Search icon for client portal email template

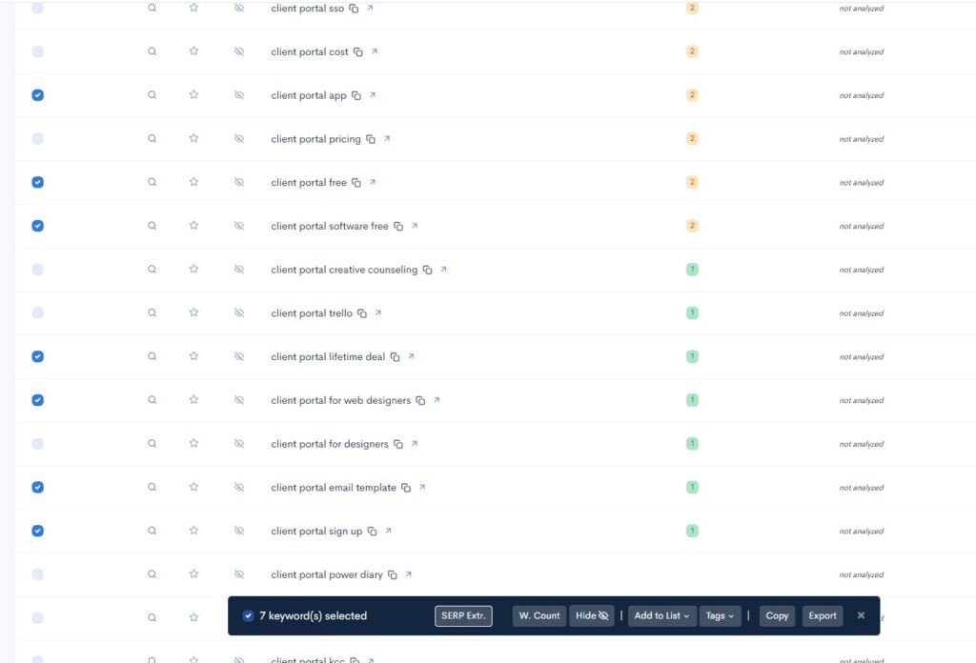coord(152,487)
